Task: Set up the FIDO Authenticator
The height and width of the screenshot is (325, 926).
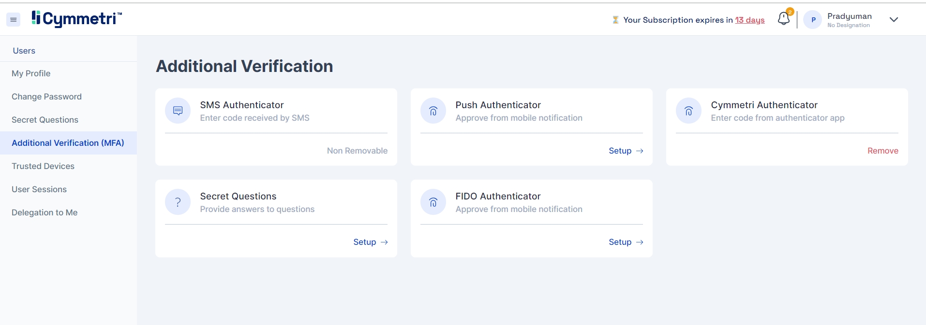Action: (625, 242)
